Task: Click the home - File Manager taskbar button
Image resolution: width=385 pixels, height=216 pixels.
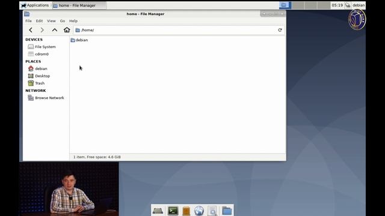Action: (79, 5)
